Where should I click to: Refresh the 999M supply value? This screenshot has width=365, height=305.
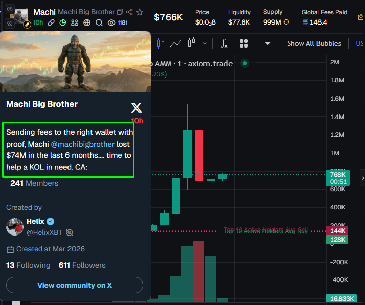(x=286, y=22)
